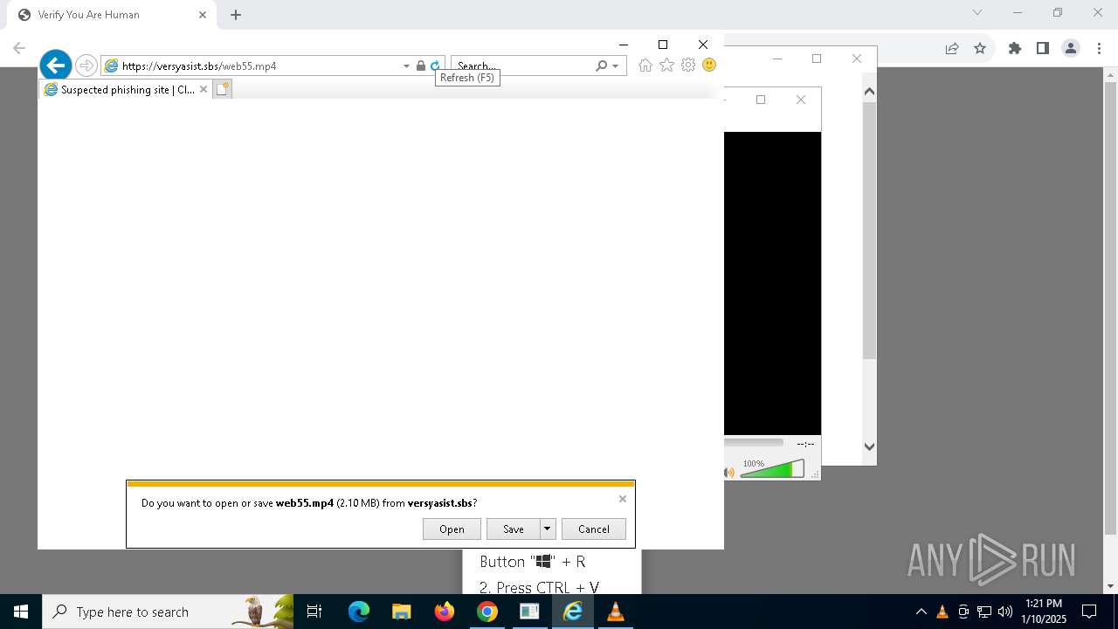Viewport: 1118px width, 629px height.
Task: Close the Verify You Are Human tab
Action: click(x=202, y=15)
